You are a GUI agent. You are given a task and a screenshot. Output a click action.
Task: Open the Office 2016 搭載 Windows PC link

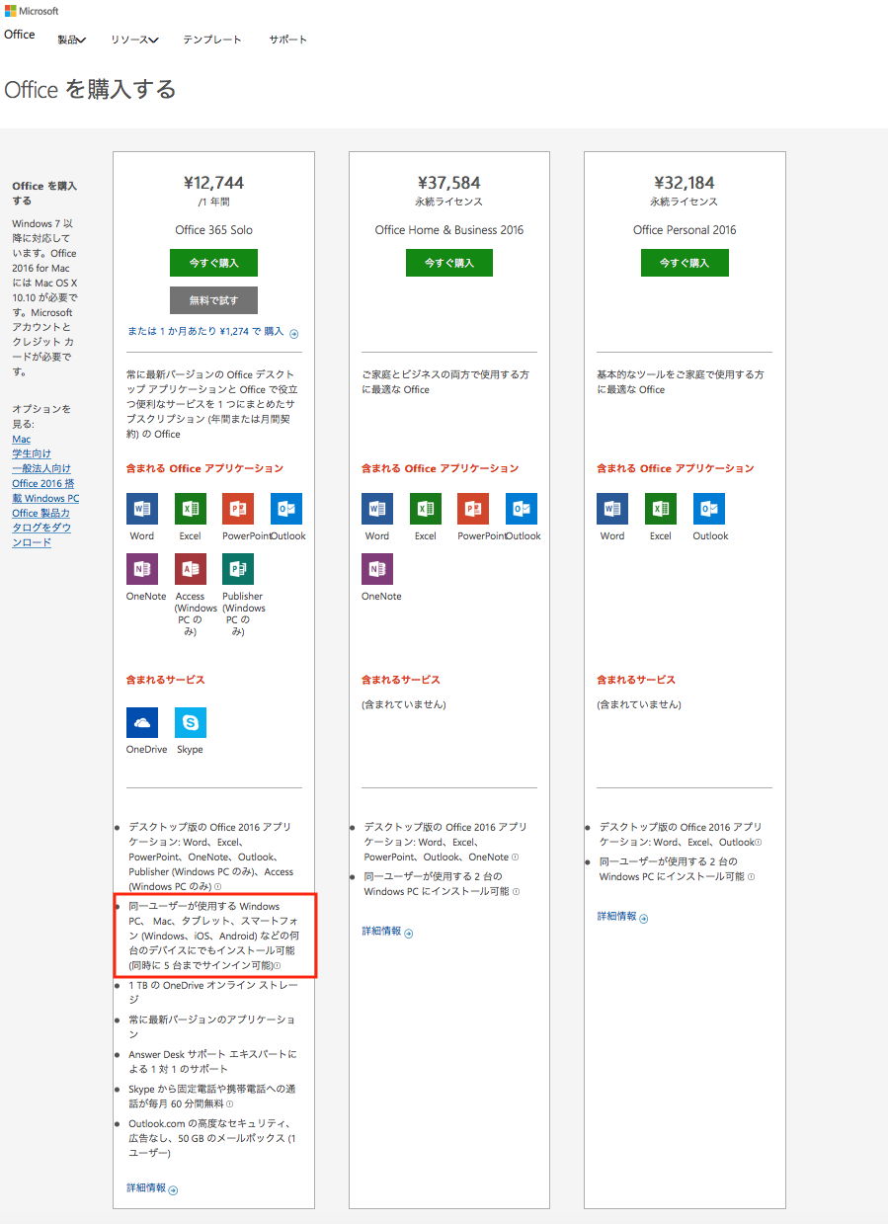point(45,491)
